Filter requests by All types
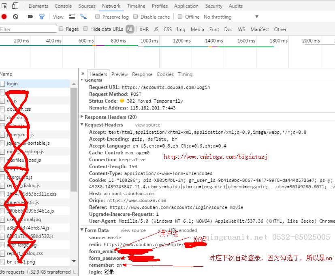The width and height of the screenshot is (335, 276). (x=130, y=29)
